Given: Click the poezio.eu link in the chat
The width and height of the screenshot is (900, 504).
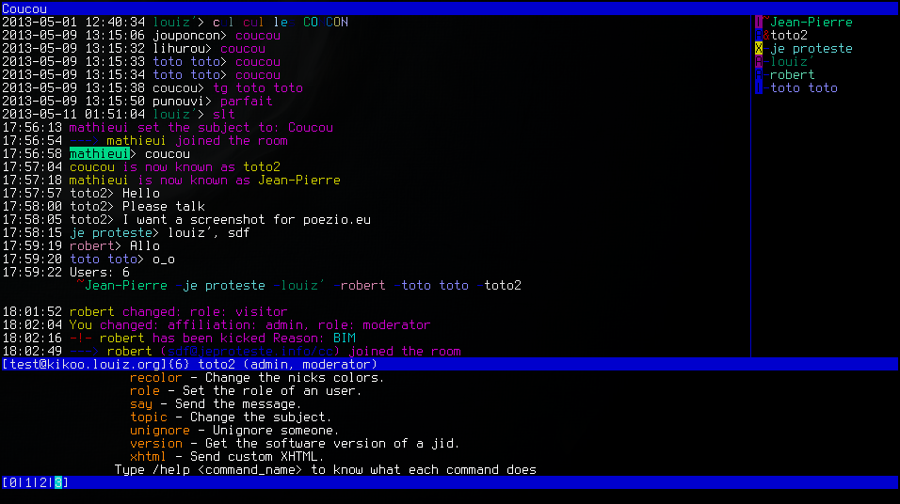Looking at the screenshot, I should 337,220.
